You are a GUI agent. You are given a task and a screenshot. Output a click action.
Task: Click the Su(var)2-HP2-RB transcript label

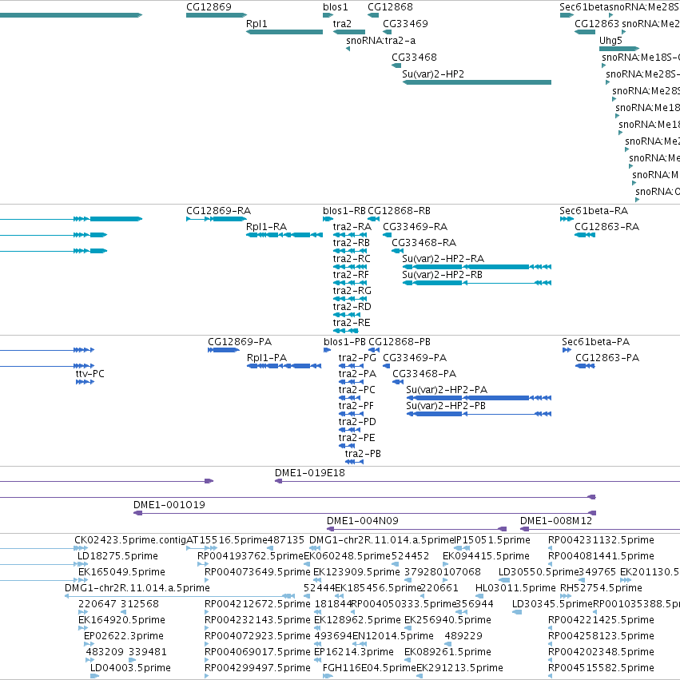pyautogui.click(x=443, y=275)
